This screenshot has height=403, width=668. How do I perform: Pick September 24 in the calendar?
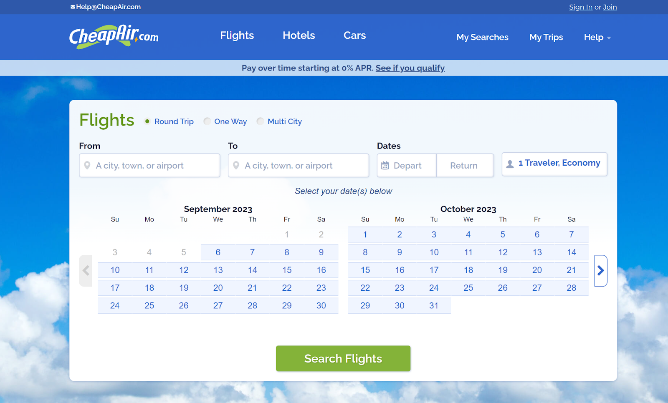coord(115,306)
